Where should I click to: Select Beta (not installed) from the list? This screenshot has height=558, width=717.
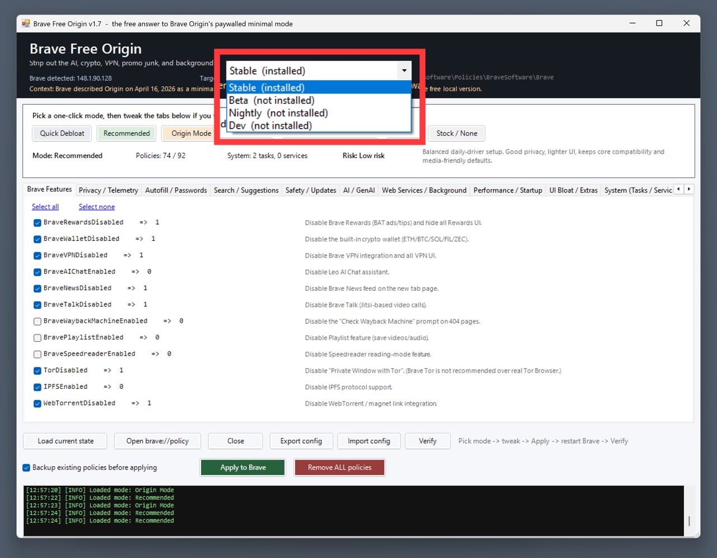point(319,100)
